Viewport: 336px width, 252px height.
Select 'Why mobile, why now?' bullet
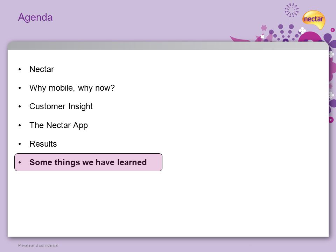click(72, 88)
